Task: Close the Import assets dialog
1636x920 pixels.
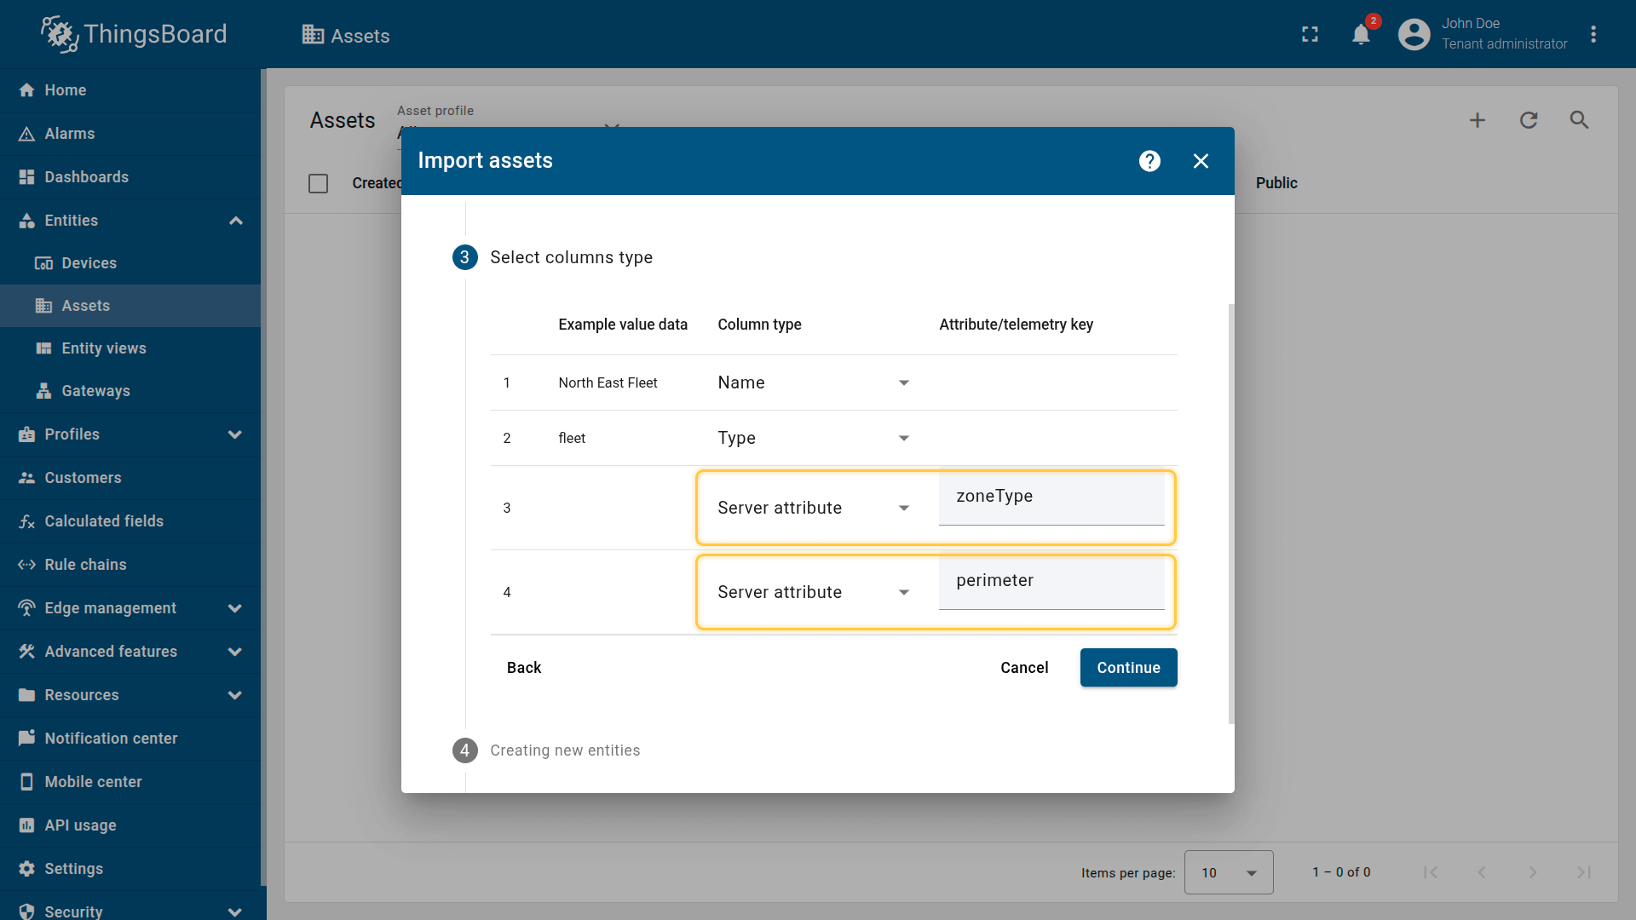Action: [1201, 161]
